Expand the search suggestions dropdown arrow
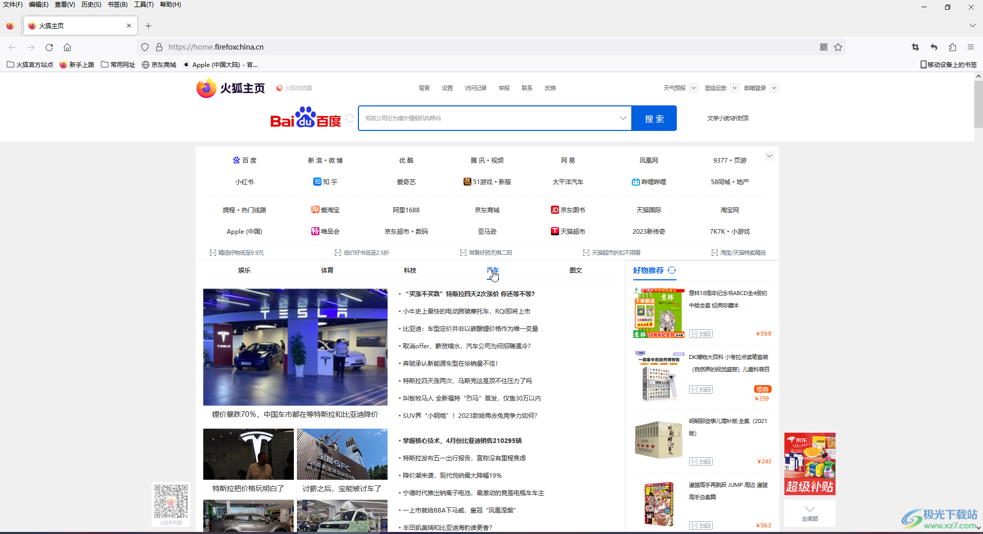This screenshot has width=983, height=534. [x=623, y=118]
